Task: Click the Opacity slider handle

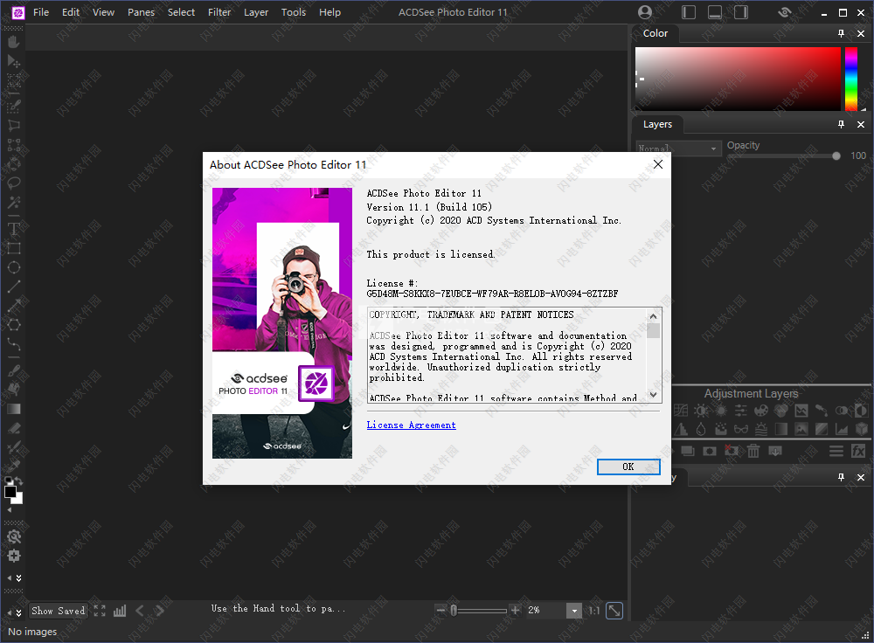Action: [x=836, y=156]
